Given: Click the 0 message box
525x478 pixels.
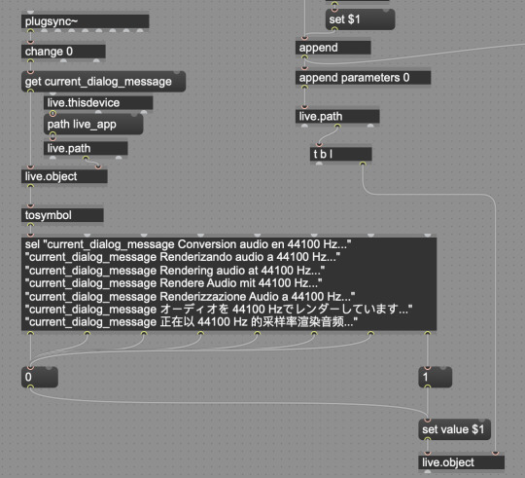Looking at the screenshot, I should tap(40, 377).
